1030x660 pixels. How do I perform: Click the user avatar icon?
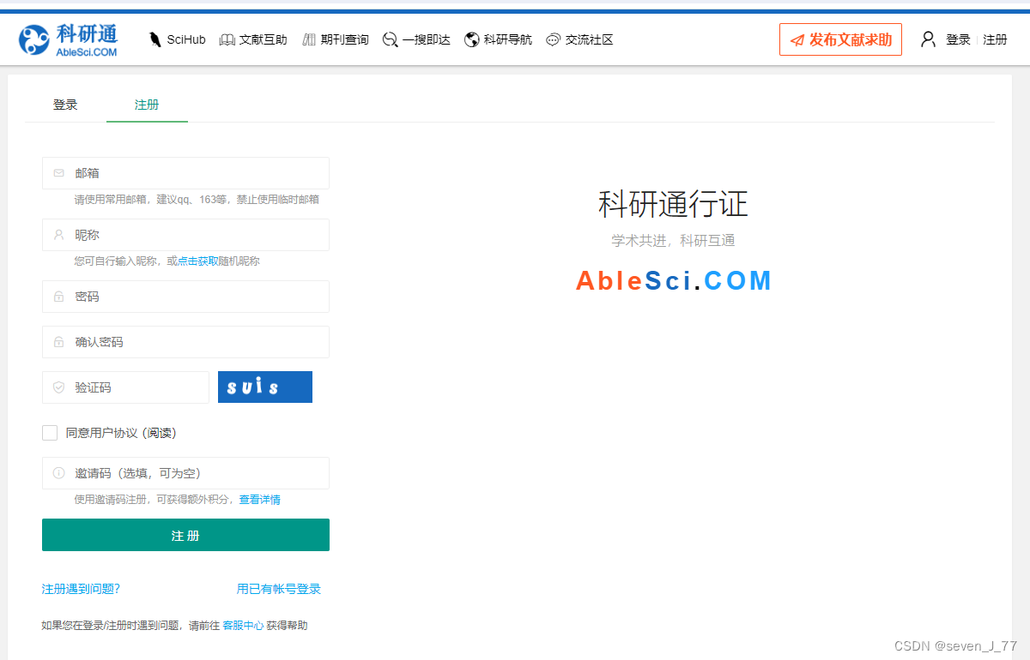(928, 39)
